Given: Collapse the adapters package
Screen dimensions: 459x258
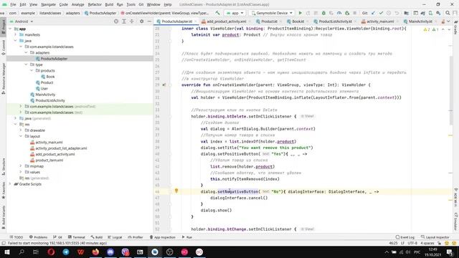Looking at the screenshot, I should [26, 52].
